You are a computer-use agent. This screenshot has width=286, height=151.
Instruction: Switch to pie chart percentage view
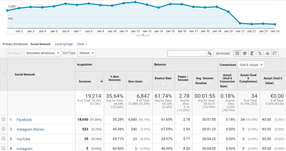(x=245, y=53)
